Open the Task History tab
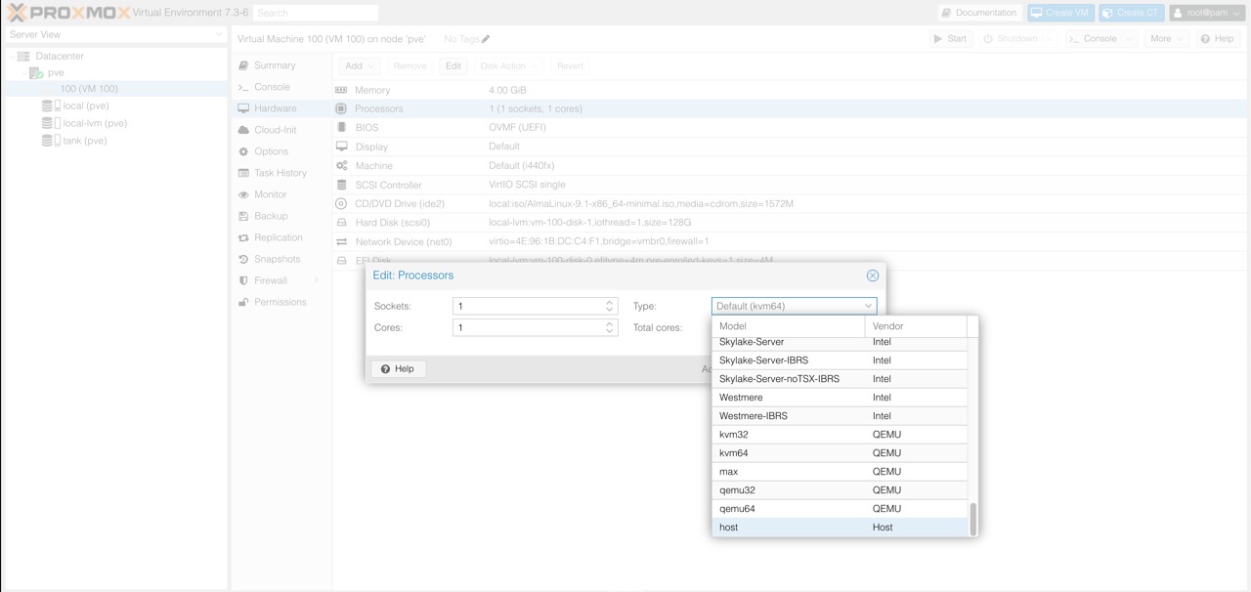1251x592 pixels. (x=280, y=173)
